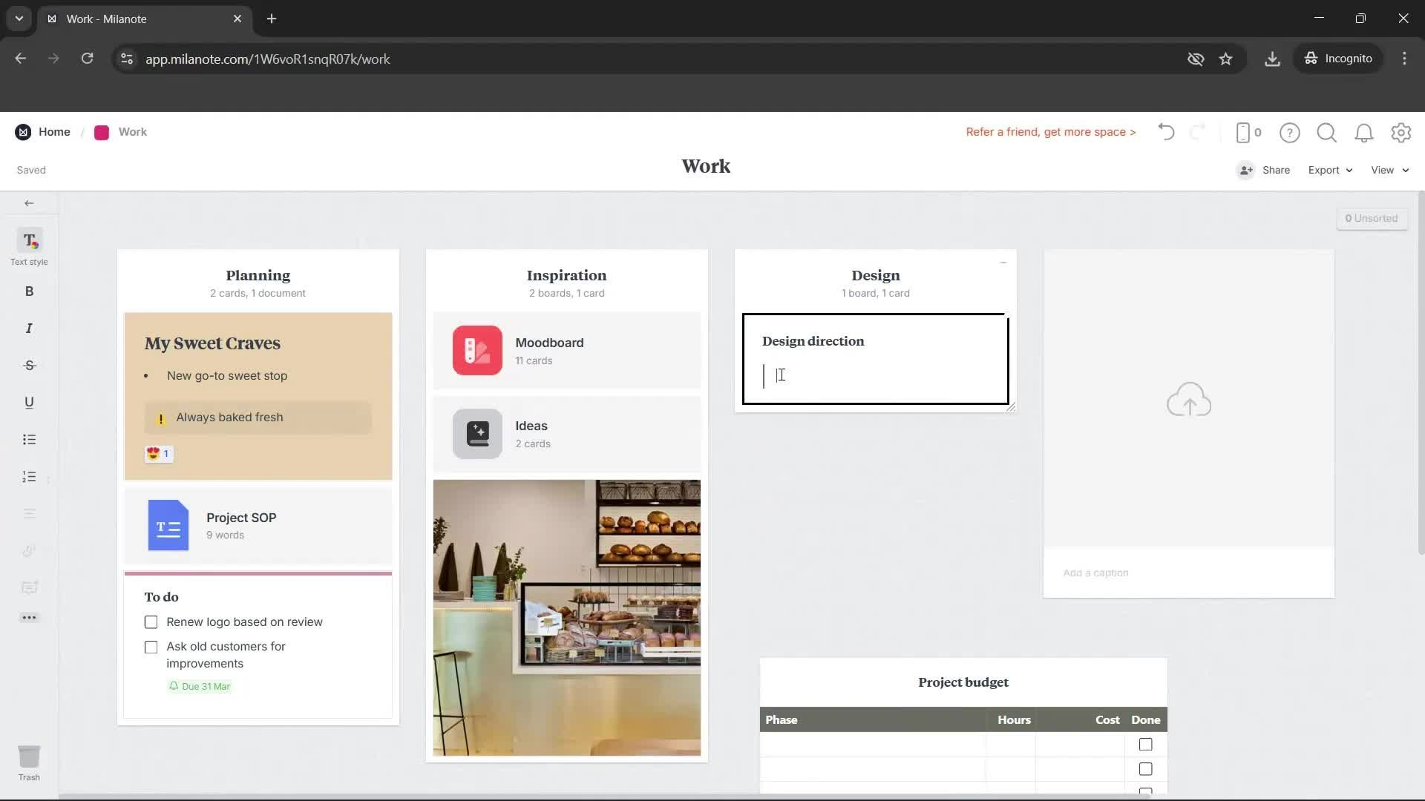Open the browser tab search dropdown
This screenshot has width=1425, height=801.
(19, 19)
